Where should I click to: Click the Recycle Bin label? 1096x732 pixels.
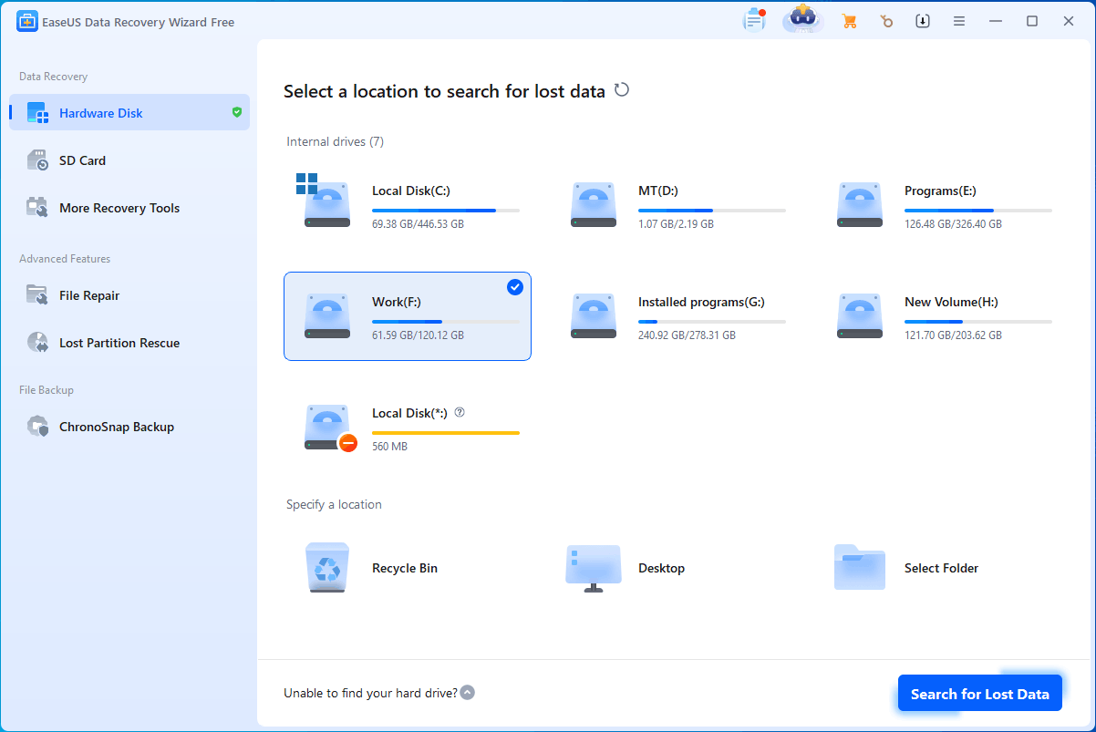(405, 568)
